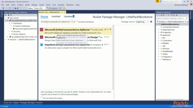
Task: Select the Program.cs file
Action: (x=167, y=57)
